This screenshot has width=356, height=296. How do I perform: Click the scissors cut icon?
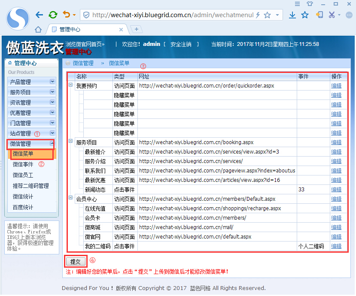(332, 14)
